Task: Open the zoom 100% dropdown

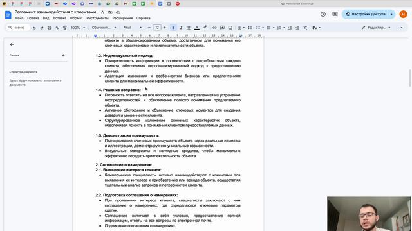Action: coord(78,28)
